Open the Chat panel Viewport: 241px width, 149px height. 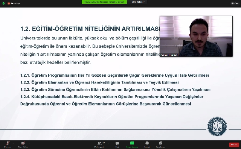pyautogui.click(x=117, y=144)
